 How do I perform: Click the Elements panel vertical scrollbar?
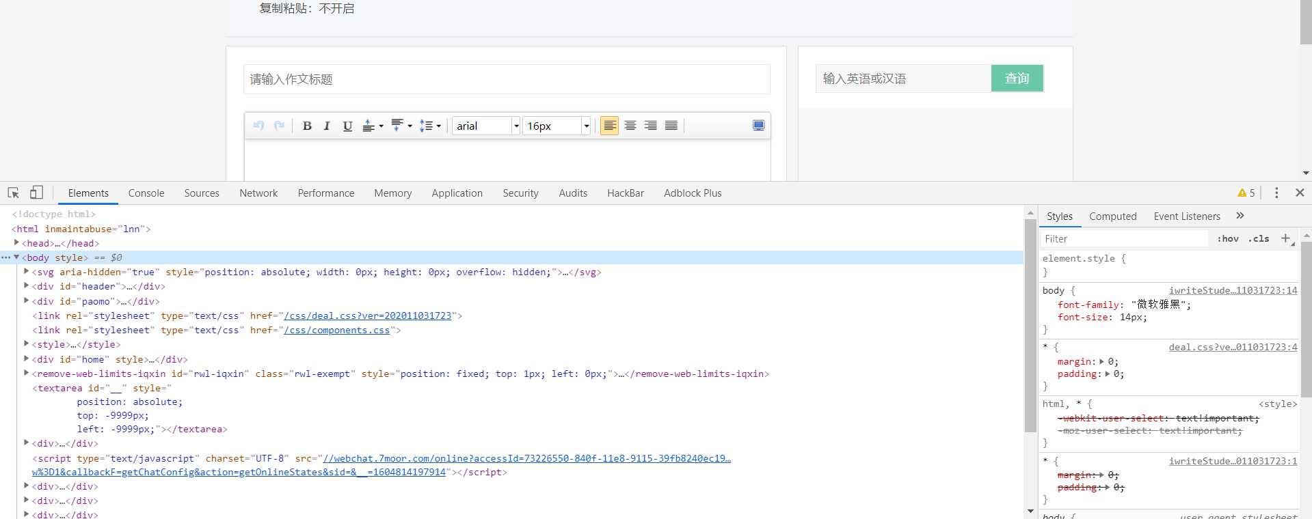pyautogui.click(x=1030, y=326)
